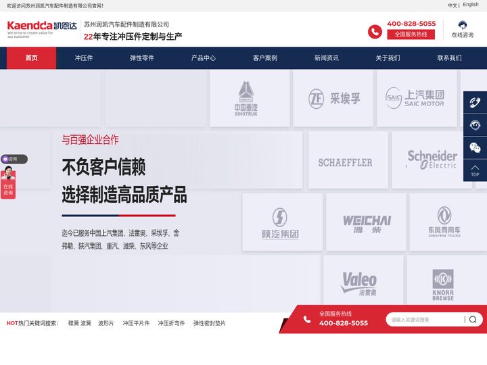Image resolution: width=487 pixels, height=365 pixels.
Task: Click the KNORR BREMSE logo tile
Action: pyautogui.click(x=447, y=281)
